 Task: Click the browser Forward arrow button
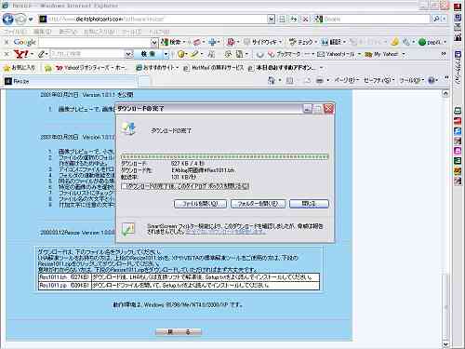(21, 20)
